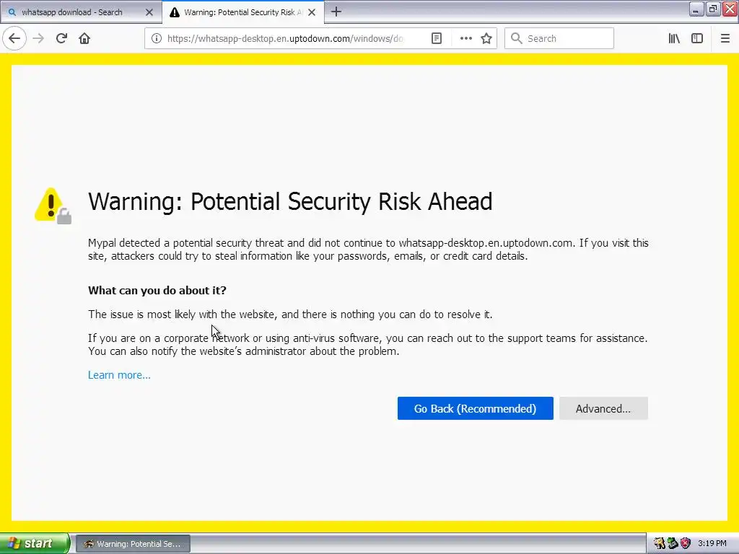Close the whatsapp download - Search tab
739x554 pixels.
(x=149, y=12)
